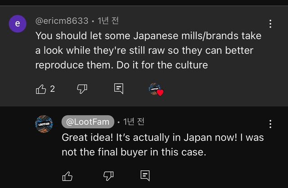Dislike the reply from @LootFam
The height and width of the screenshot is (188, 288).
coord(108,176)
